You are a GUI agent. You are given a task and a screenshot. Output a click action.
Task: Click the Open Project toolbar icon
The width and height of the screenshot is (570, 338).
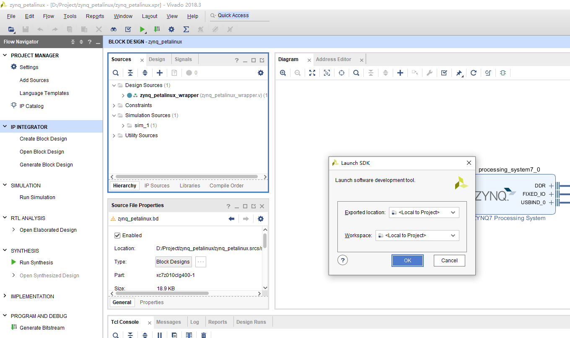click(11, 29)
